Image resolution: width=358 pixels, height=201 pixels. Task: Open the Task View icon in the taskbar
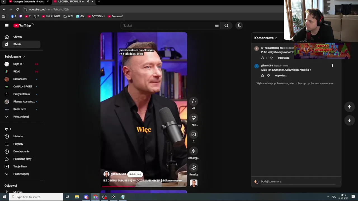click(67, 197)
